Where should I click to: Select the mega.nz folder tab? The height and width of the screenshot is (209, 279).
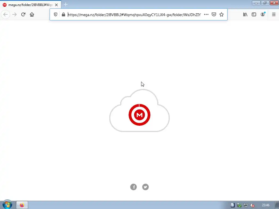(31, 5)
